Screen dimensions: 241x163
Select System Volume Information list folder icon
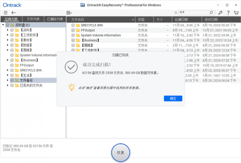click(78, 35)
